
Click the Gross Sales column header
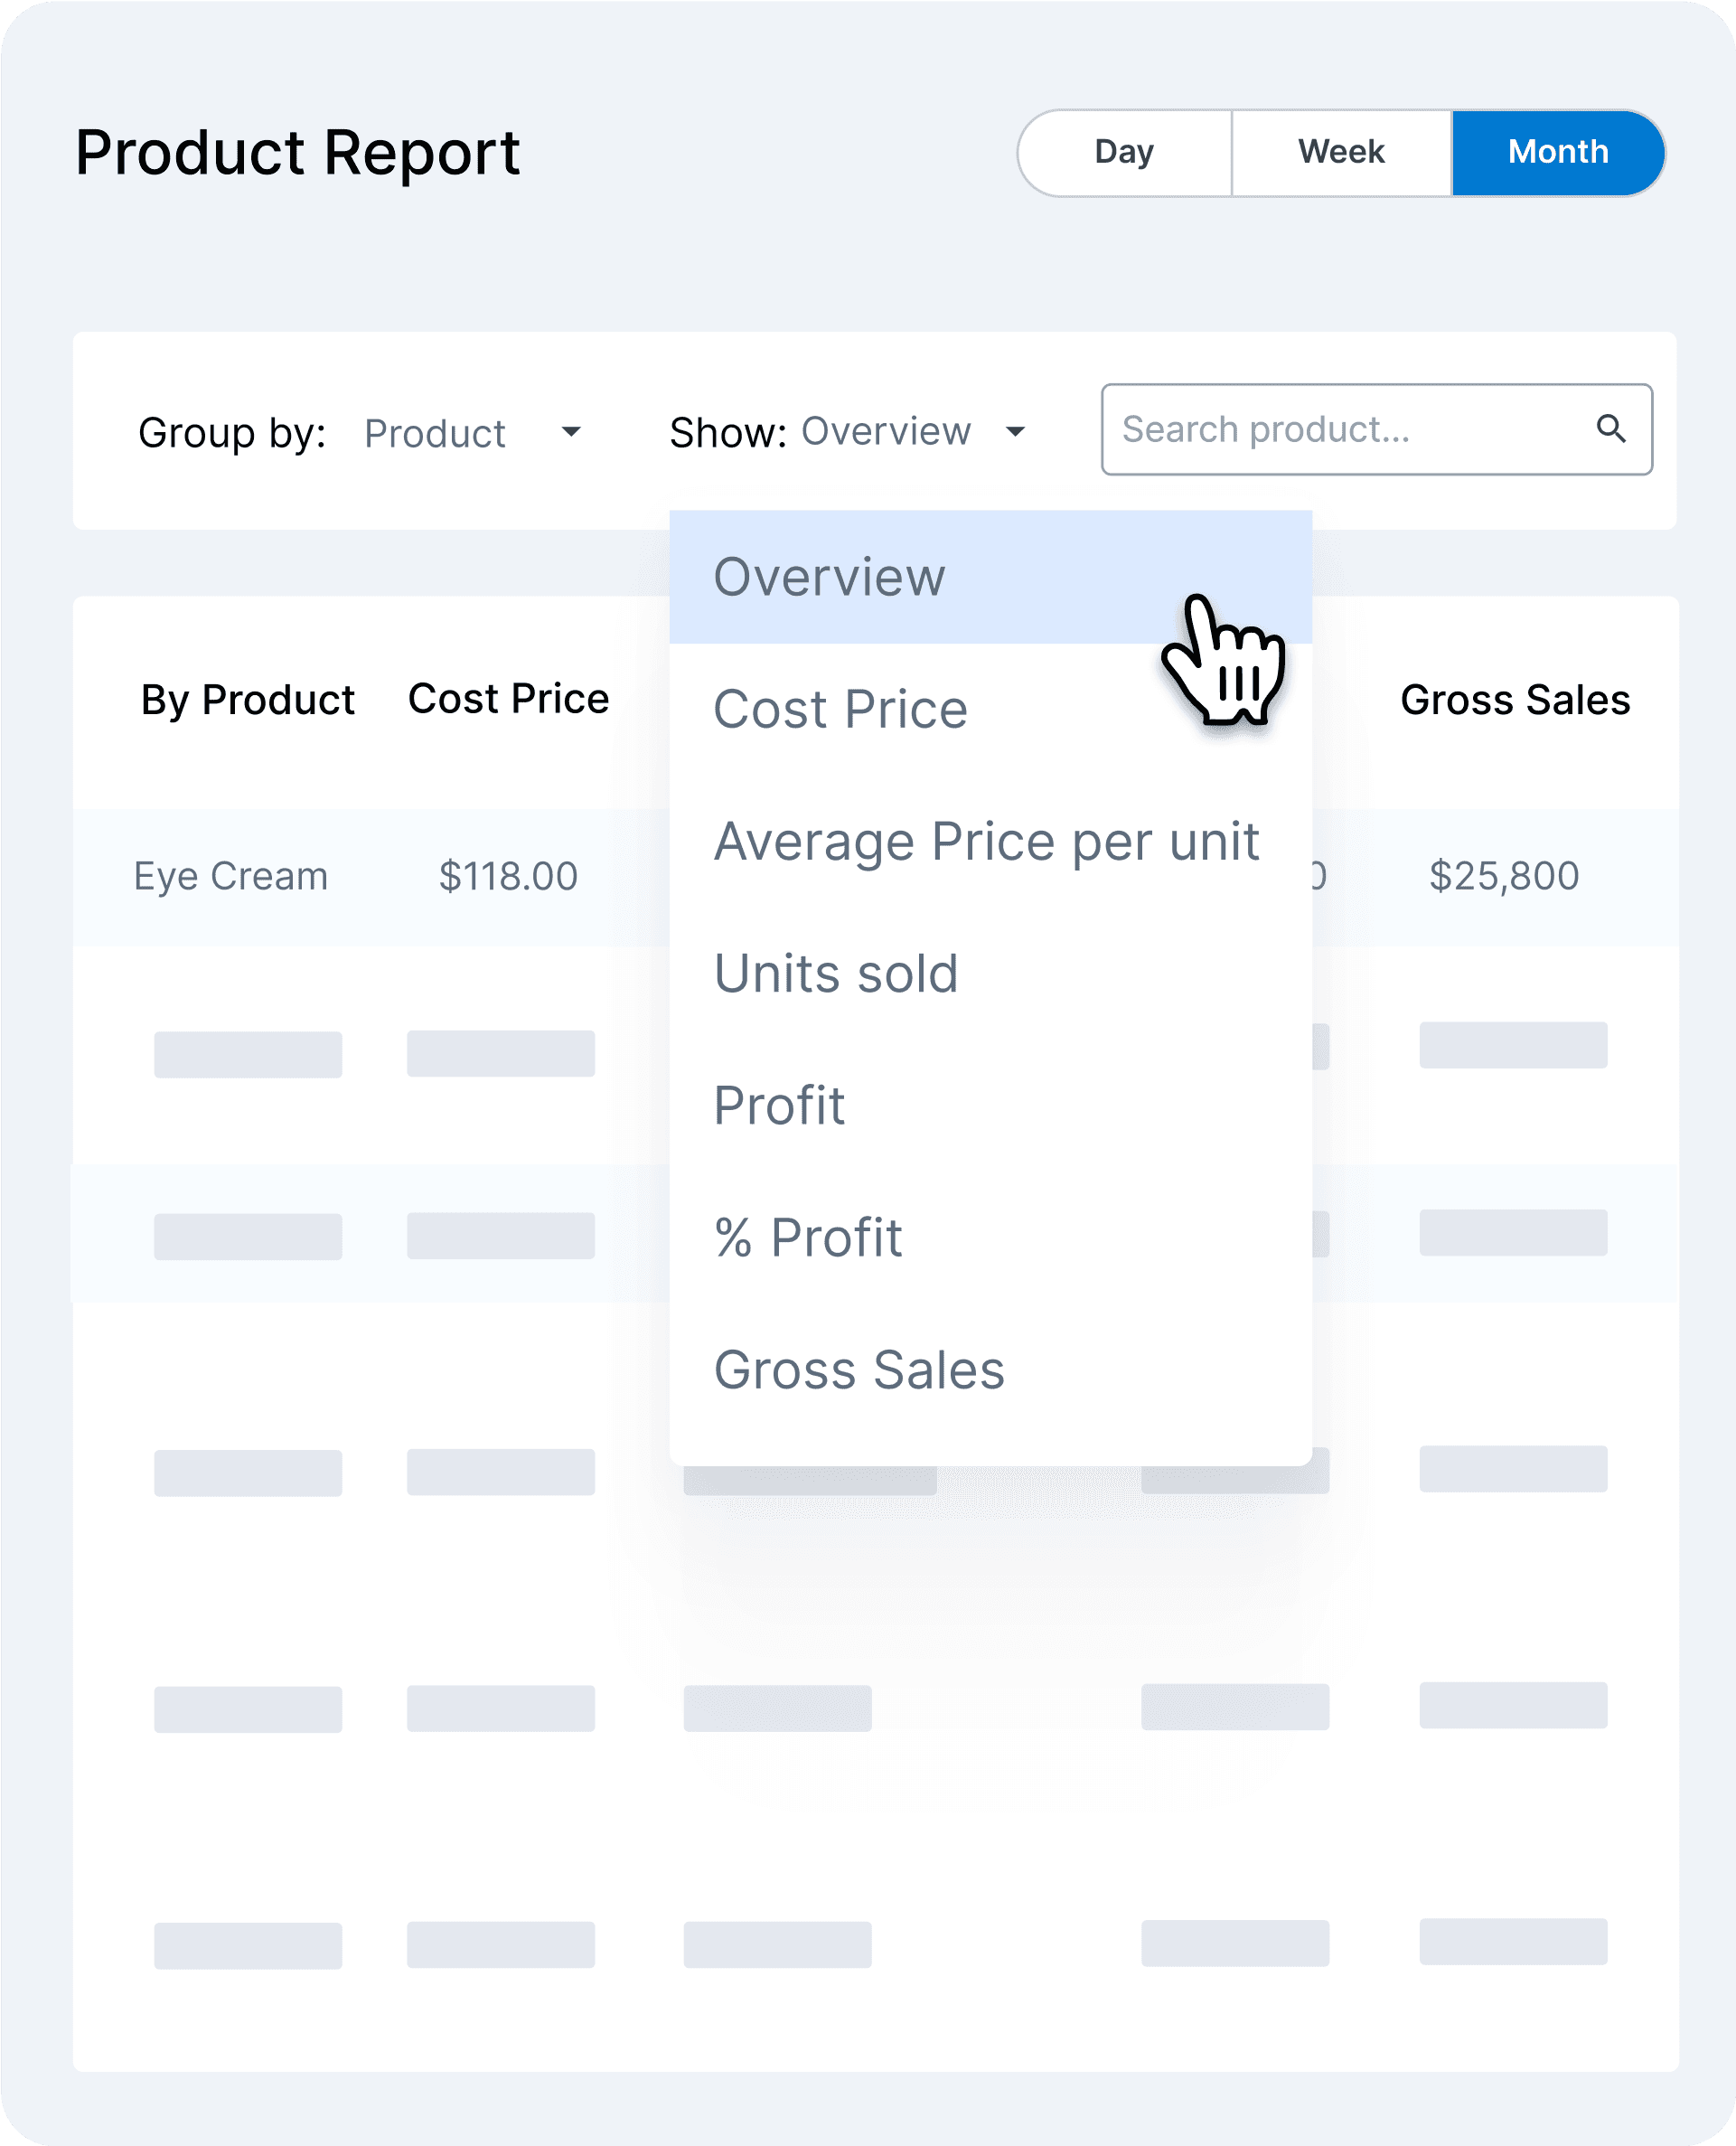coord(1515,700)
